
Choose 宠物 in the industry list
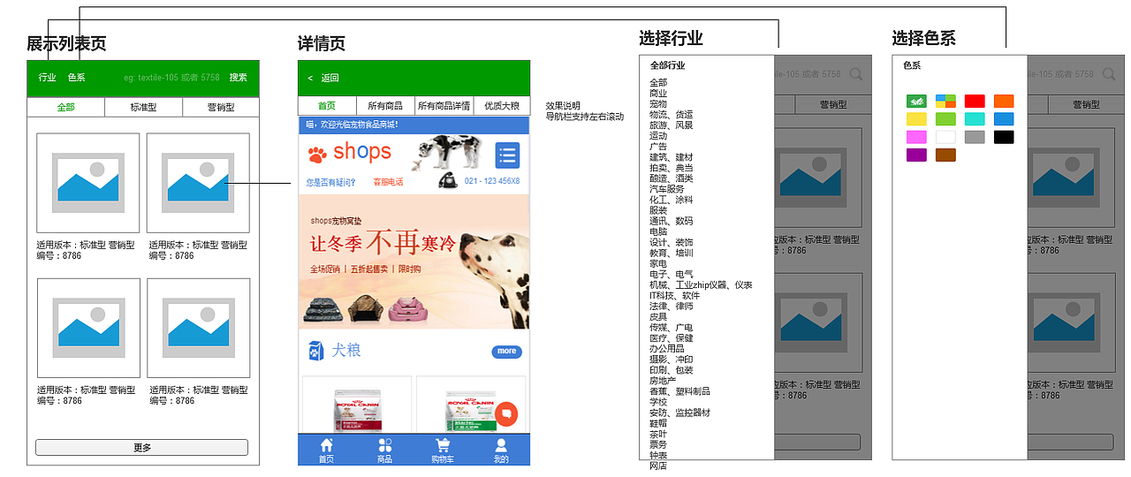[658, 104]
